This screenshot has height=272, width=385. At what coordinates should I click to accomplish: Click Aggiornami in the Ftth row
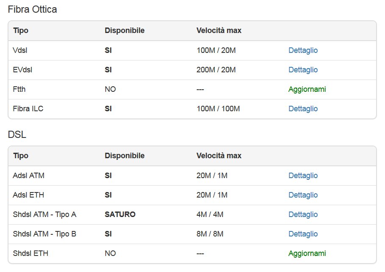pyautogui.click(x=307, y=89)
